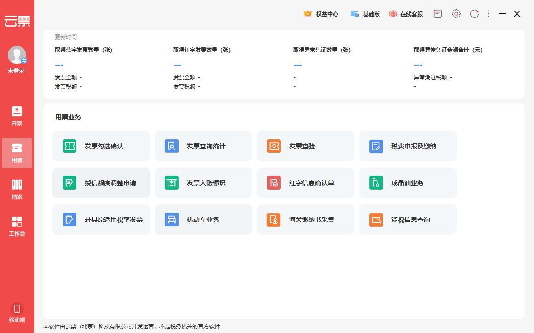
Task: Click the 发票入账标识 green icon
Action: 172,183
